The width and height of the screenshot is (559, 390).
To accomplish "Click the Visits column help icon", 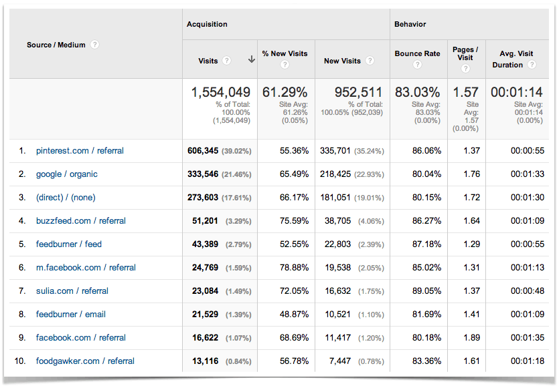I will point(227,60).
